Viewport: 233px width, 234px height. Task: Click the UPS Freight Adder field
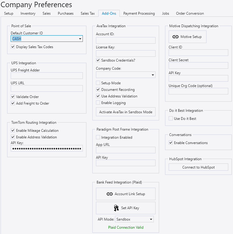coord(47,76)
